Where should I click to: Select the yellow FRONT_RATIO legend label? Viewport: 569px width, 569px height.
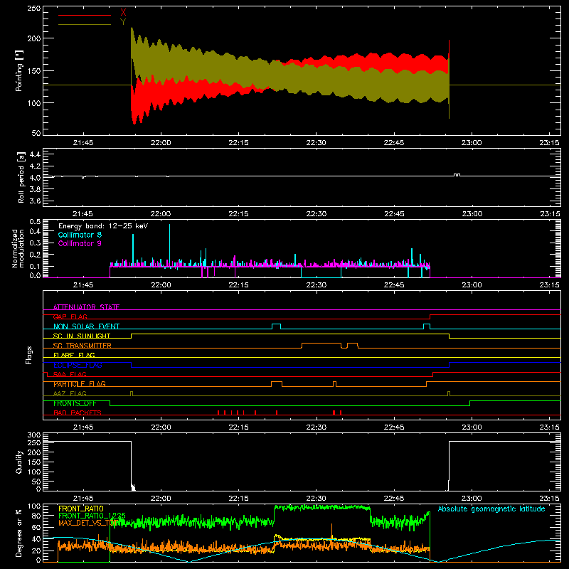click(x=81, y=509)
